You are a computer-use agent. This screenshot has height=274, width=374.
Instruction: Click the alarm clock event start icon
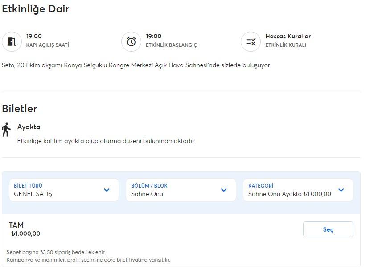[131, 42]
